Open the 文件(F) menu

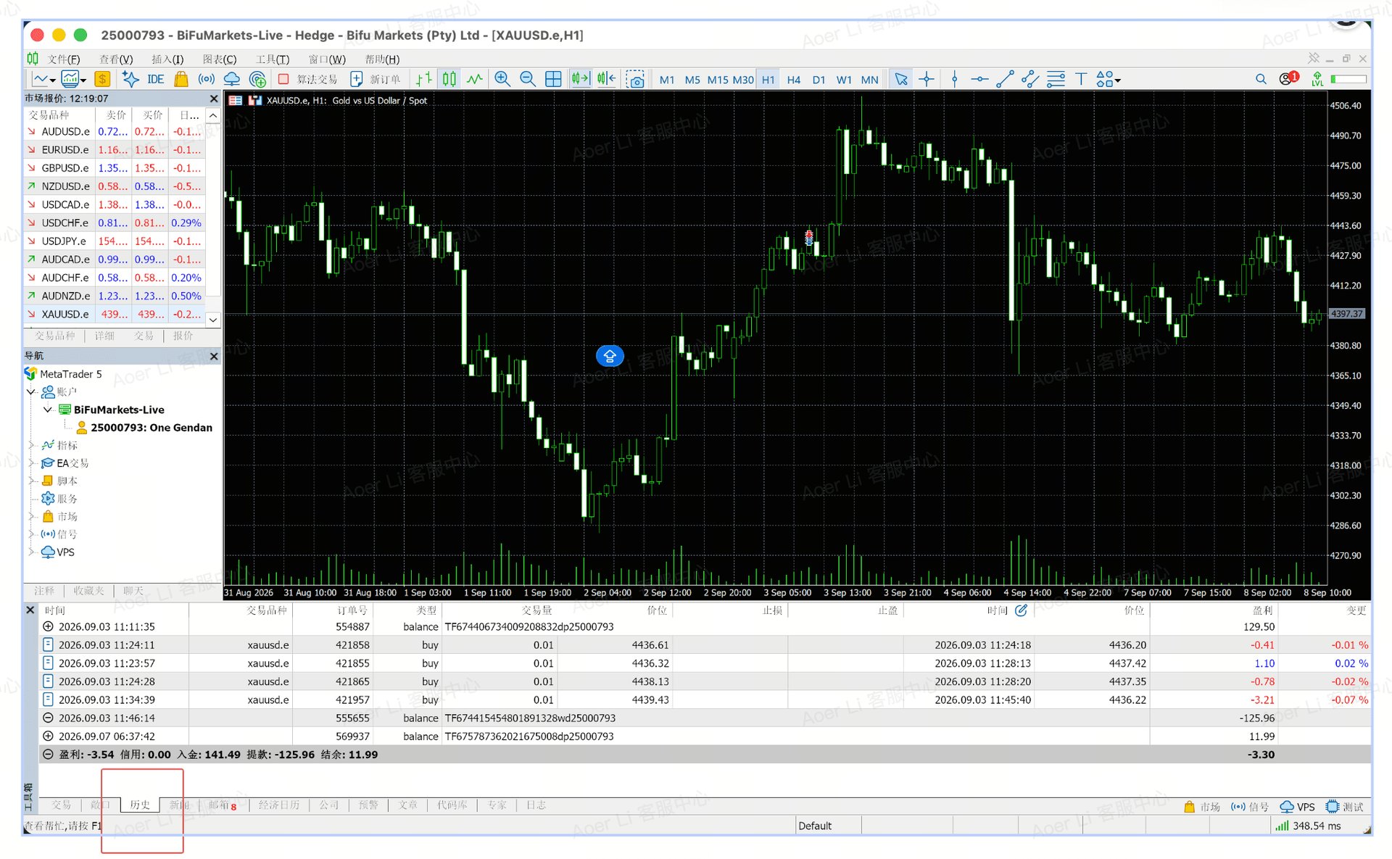point(63,59)
